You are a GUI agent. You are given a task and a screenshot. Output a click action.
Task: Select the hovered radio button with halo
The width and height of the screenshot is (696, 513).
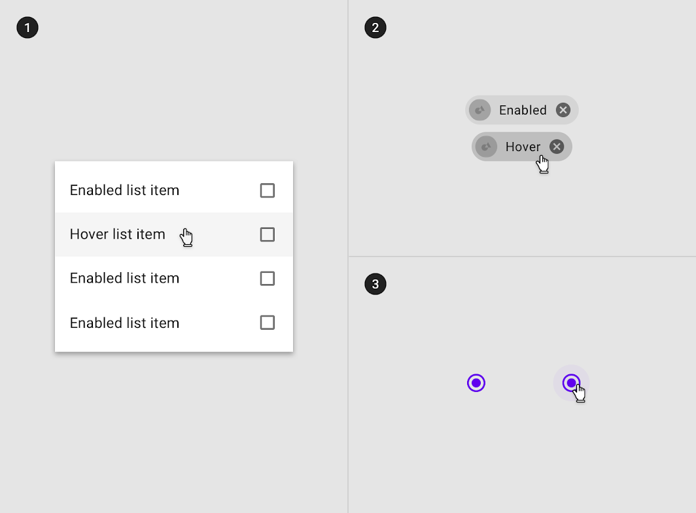(x=571, y=383)
